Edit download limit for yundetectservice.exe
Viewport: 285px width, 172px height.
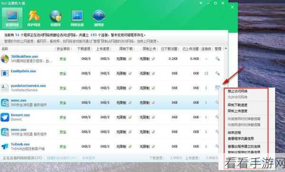[x=130, y=88]
